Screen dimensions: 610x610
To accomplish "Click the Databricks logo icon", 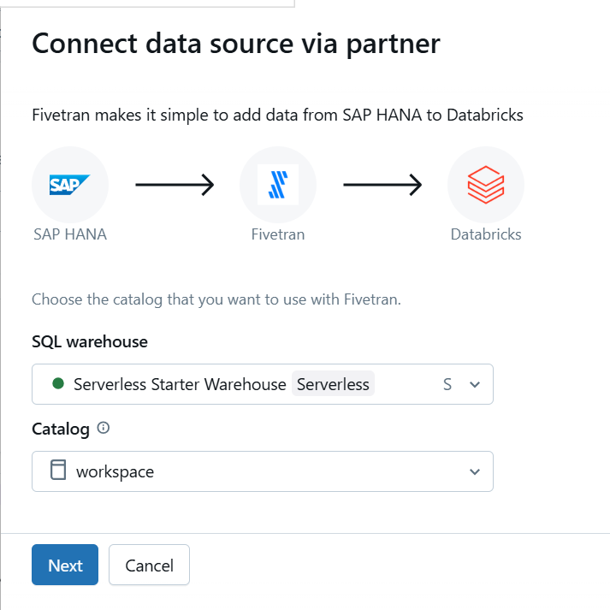I will pos(486,185).
